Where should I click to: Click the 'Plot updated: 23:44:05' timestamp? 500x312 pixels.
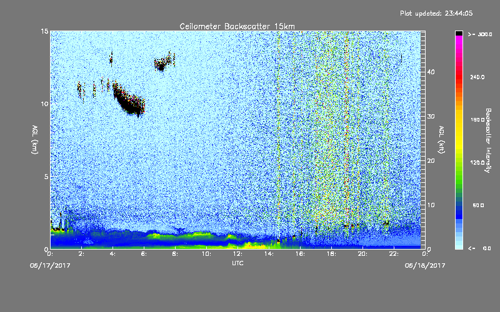(436, 13)
